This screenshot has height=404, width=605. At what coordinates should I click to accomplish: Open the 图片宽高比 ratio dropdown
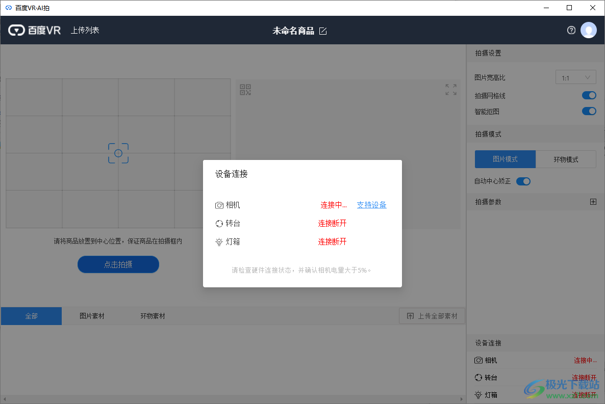coord(575,77)
